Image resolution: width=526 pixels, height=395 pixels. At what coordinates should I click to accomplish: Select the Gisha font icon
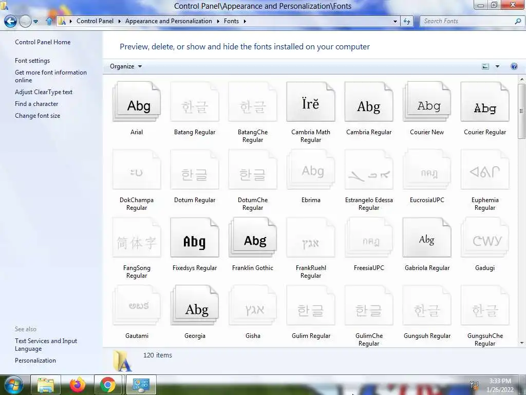[253, 306]
